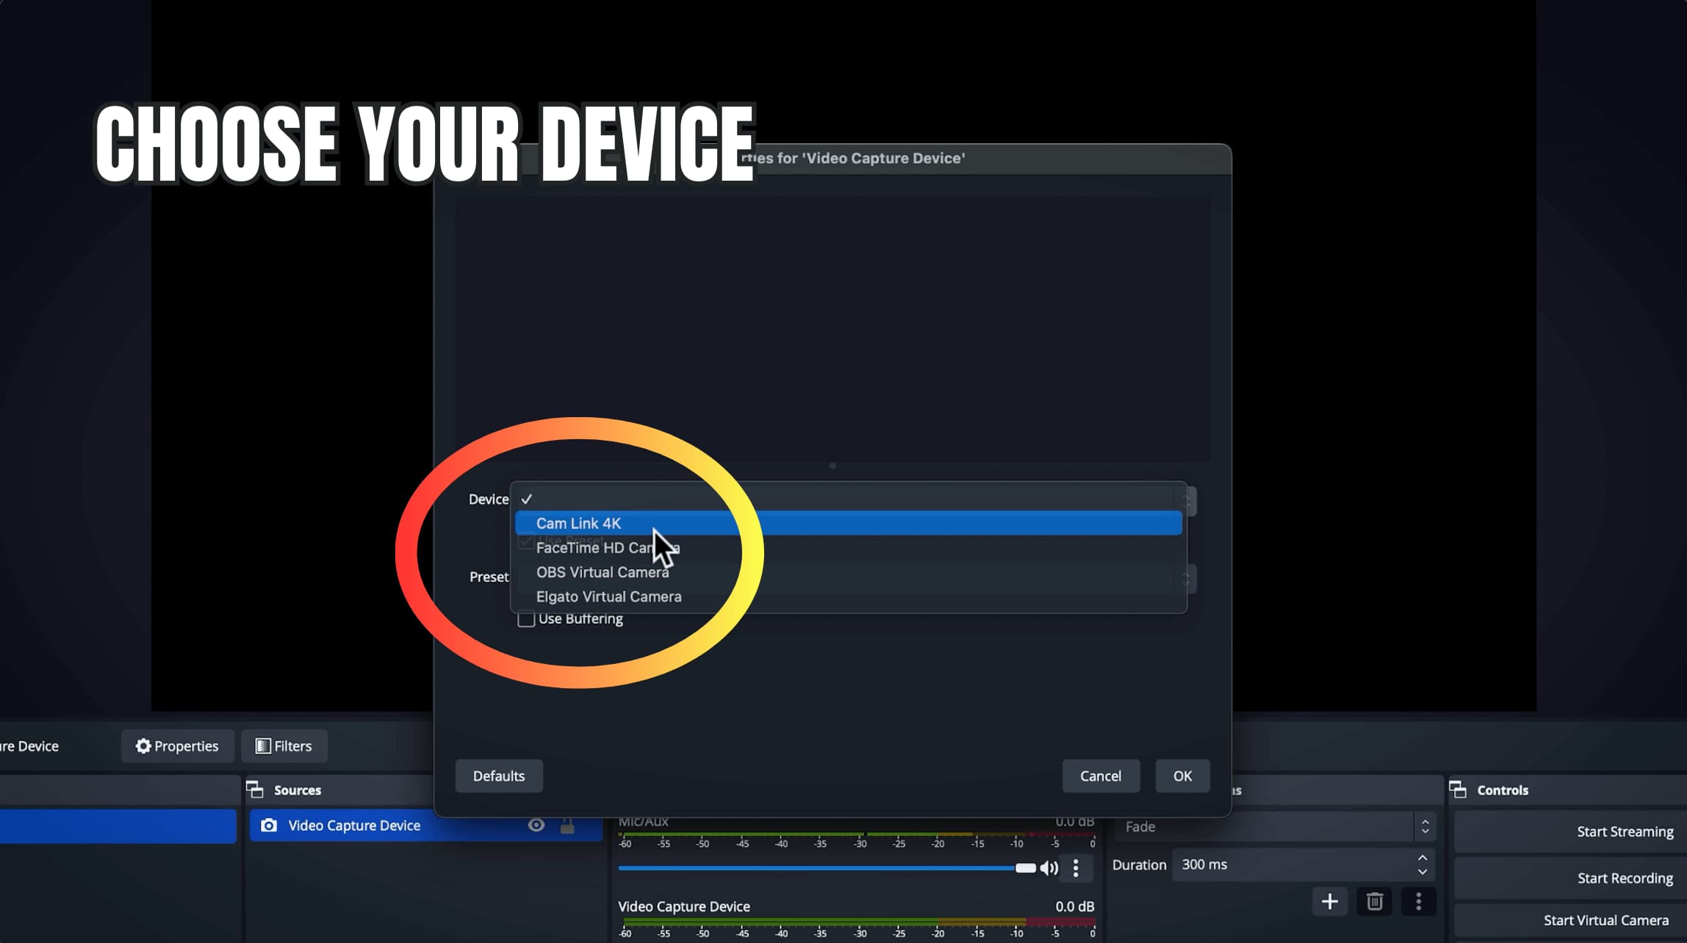The image size is (1687, 943).
Task: Increase transition Duration with up arrow
Action: (x=1422, y=858)
